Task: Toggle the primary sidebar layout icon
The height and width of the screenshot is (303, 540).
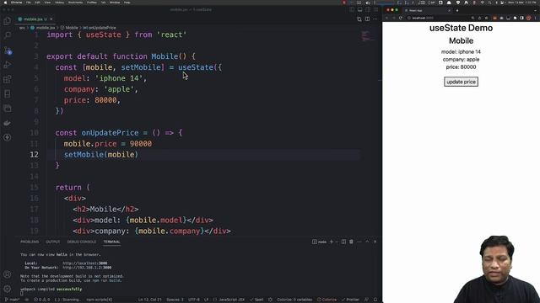Action: click(x=352, y=9)
